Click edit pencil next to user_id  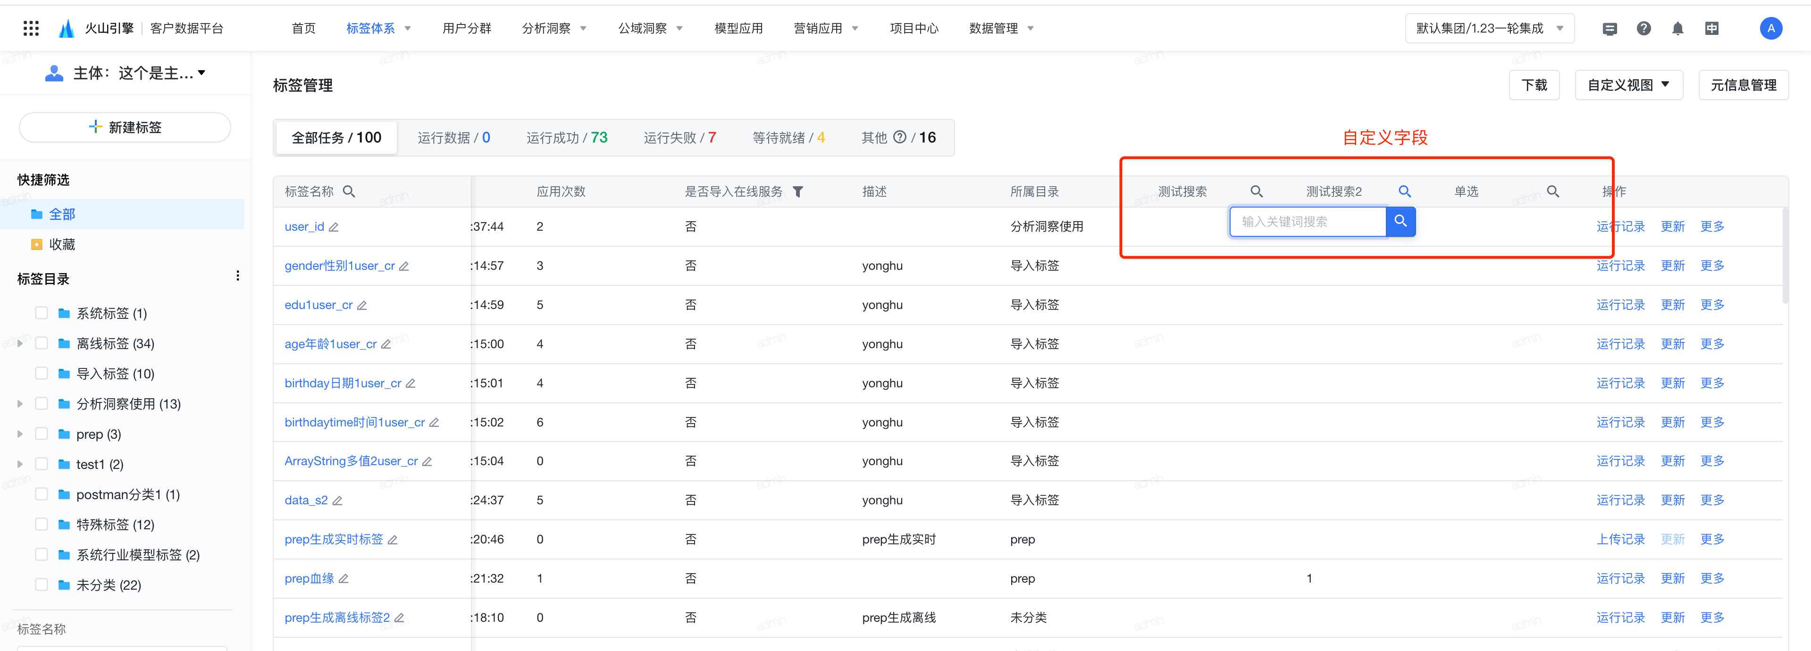pos(334,227)
